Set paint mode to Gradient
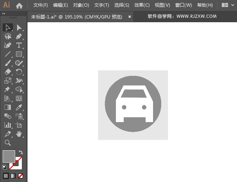The height and width of the screenshot is (182, 237). tap(13, 176)
